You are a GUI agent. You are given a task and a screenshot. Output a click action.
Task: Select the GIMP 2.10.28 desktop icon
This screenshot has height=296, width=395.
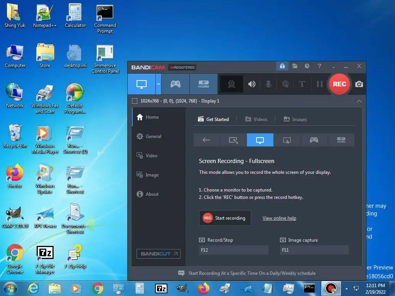point(15,217)
